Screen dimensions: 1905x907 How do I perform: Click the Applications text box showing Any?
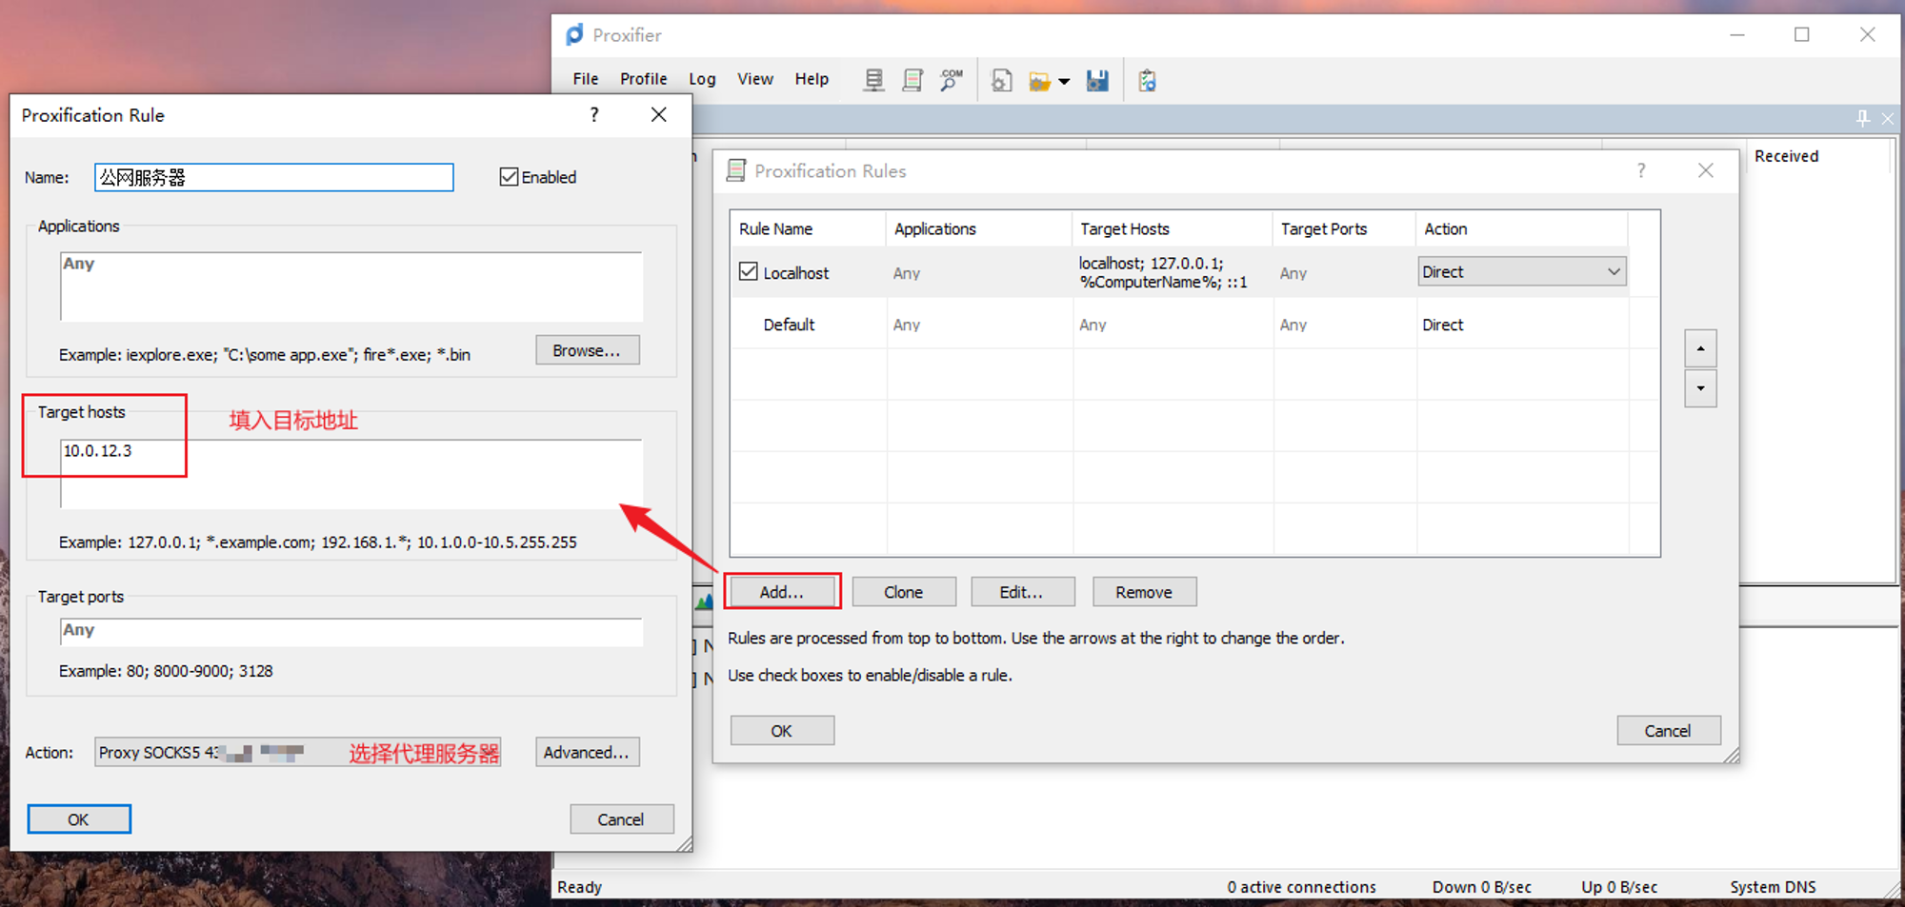pos(351,286)
